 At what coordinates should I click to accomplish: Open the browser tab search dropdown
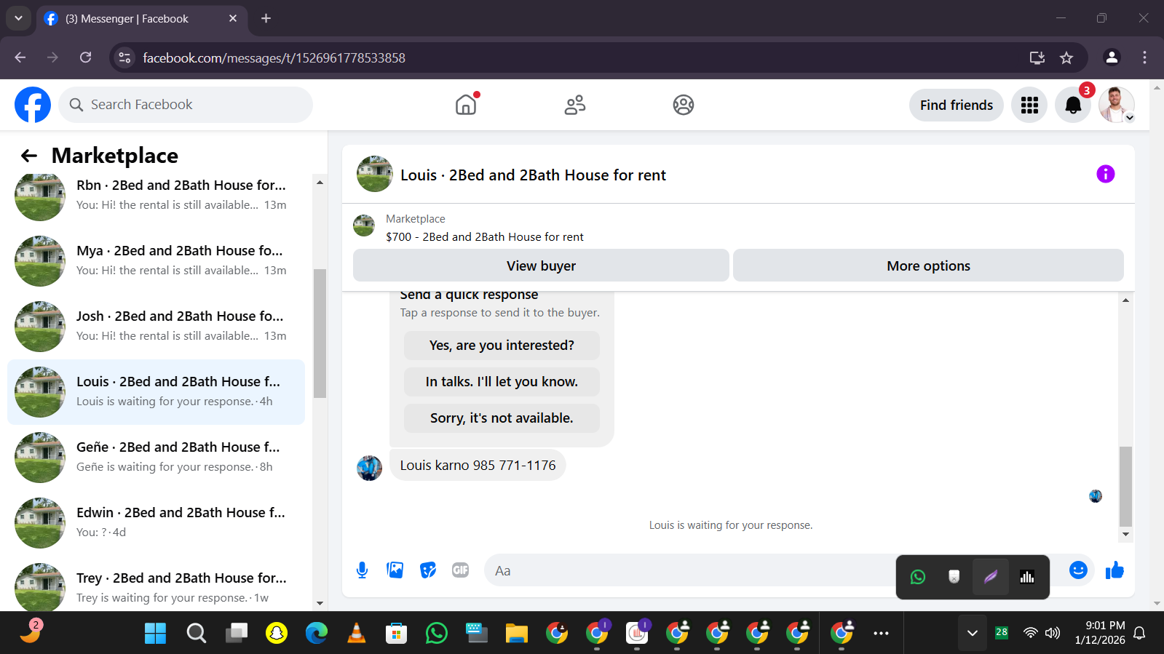18,18
